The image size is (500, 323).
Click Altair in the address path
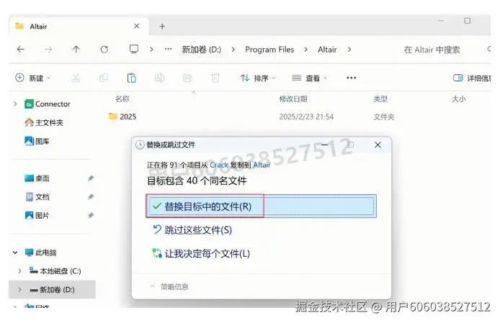coord(327,50)
